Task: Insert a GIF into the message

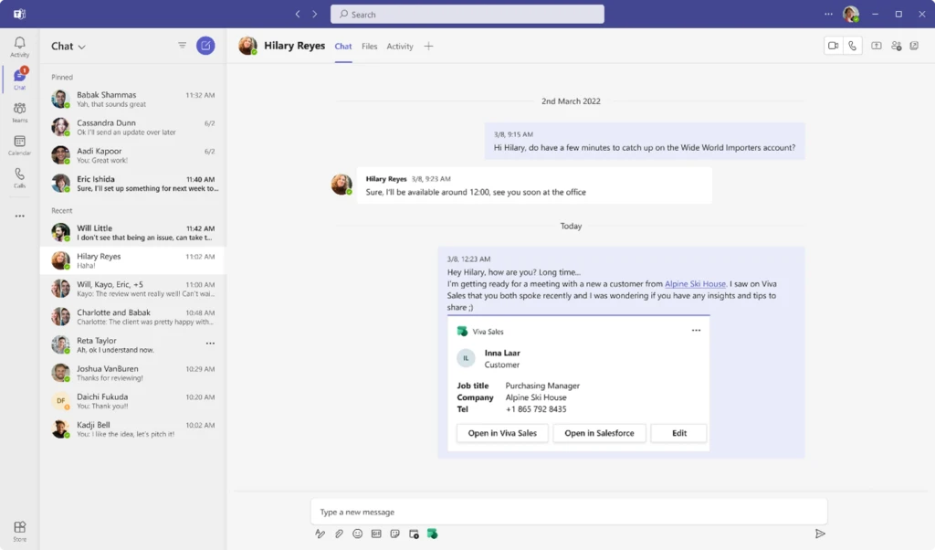Action: 375,534
